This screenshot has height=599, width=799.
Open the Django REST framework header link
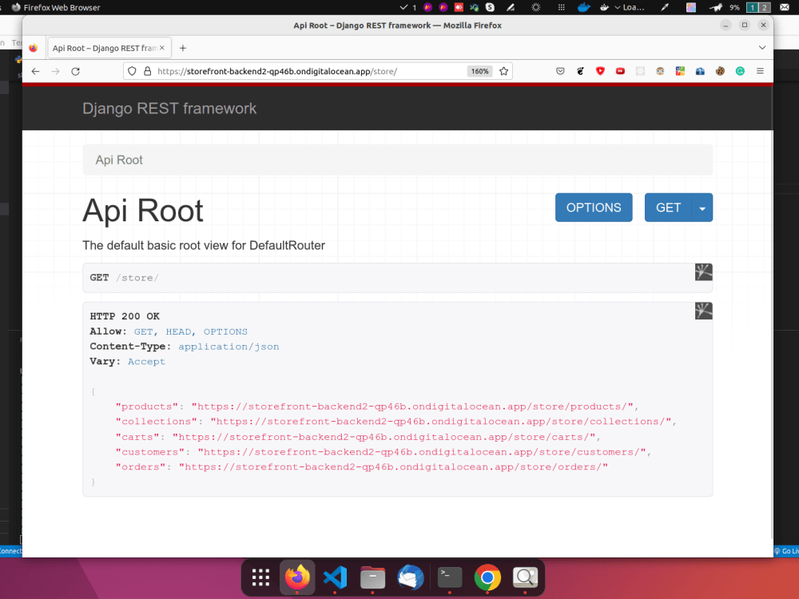[169, 109]
